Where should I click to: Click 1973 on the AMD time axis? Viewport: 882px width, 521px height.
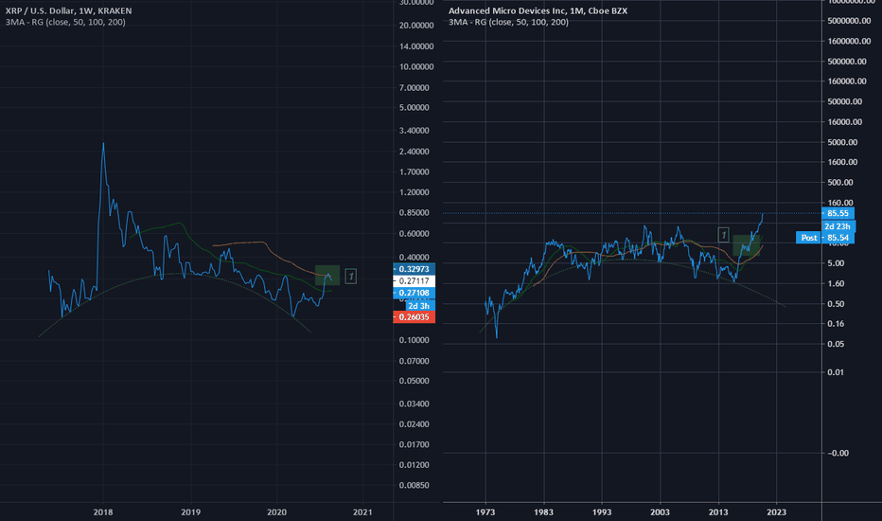(485, 512)
